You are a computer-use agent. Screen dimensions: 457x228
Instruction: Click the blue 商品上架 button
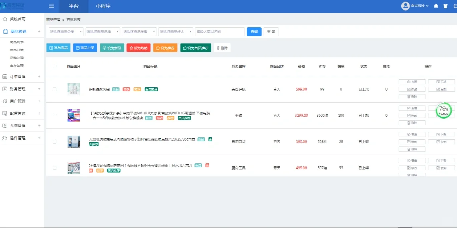(85, 48)
